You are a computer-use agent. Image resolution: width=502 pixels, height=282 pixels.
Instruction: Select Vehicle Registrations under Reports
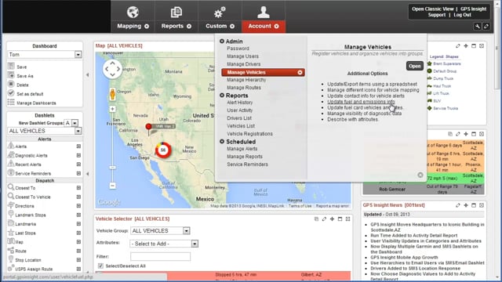click(249, 134)
